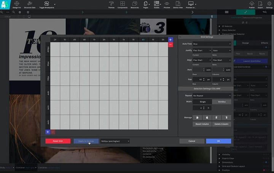Click the forward chevron on breakpoint bar
Screen dimensions: 274x173
click(193, 12)
